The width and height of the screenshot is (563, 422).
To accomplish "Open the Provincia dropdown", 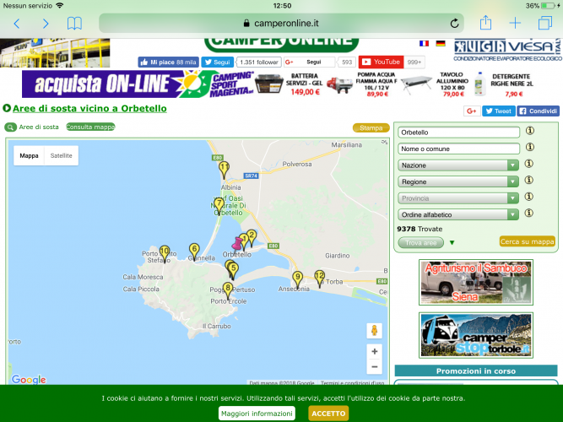I will [x=458, y=198].
